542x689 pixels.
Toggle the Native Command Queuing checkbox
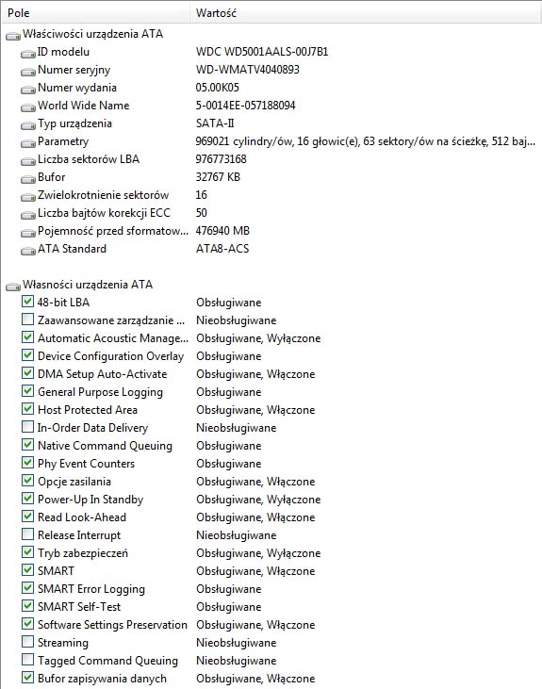(x=27, y=444)
